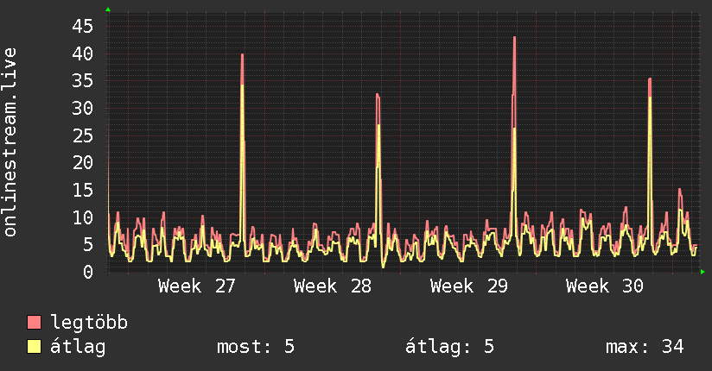This screenshot has width=712, height=371.
Task: Click the spike peak after Week 30
Action: pos(650,79)
